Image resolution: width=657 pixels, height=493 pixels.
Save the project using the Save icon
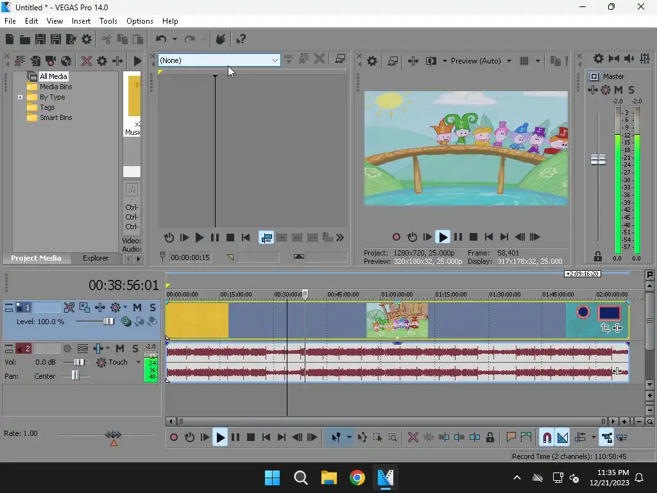point(40,39)
